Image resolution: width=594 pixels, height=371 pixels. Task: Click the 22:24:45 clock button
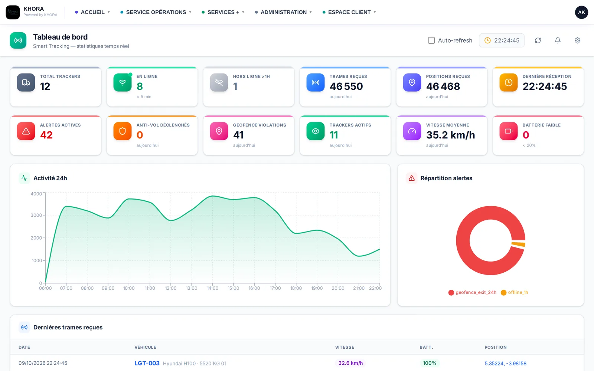tap(502, 40)
